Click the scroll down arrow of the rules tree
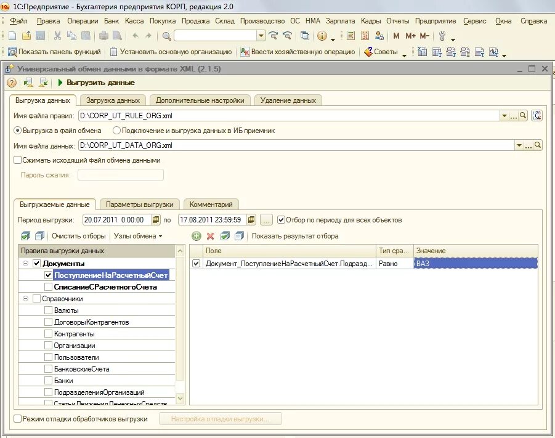 point(180,399)
